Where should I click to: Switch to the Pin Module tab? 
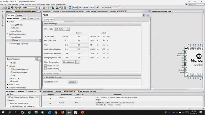pos(80,11)
